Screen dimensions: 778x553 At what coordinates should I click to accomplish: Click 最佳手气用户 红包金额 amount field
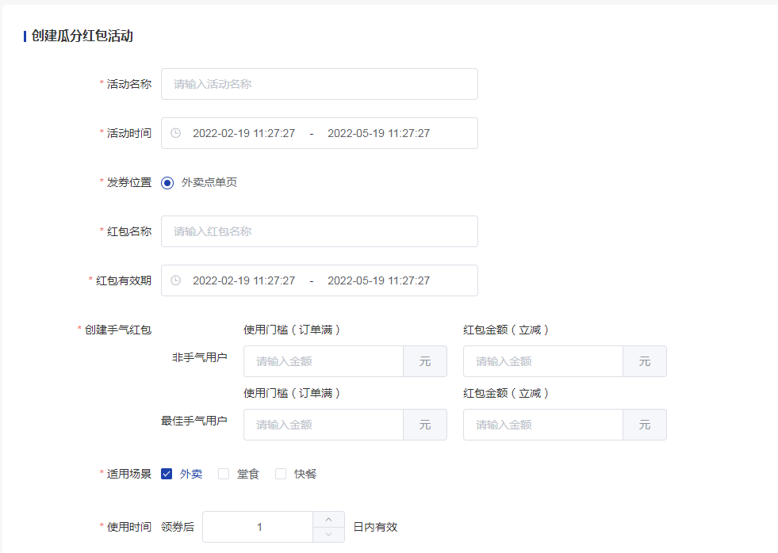(x=542, y=425)
